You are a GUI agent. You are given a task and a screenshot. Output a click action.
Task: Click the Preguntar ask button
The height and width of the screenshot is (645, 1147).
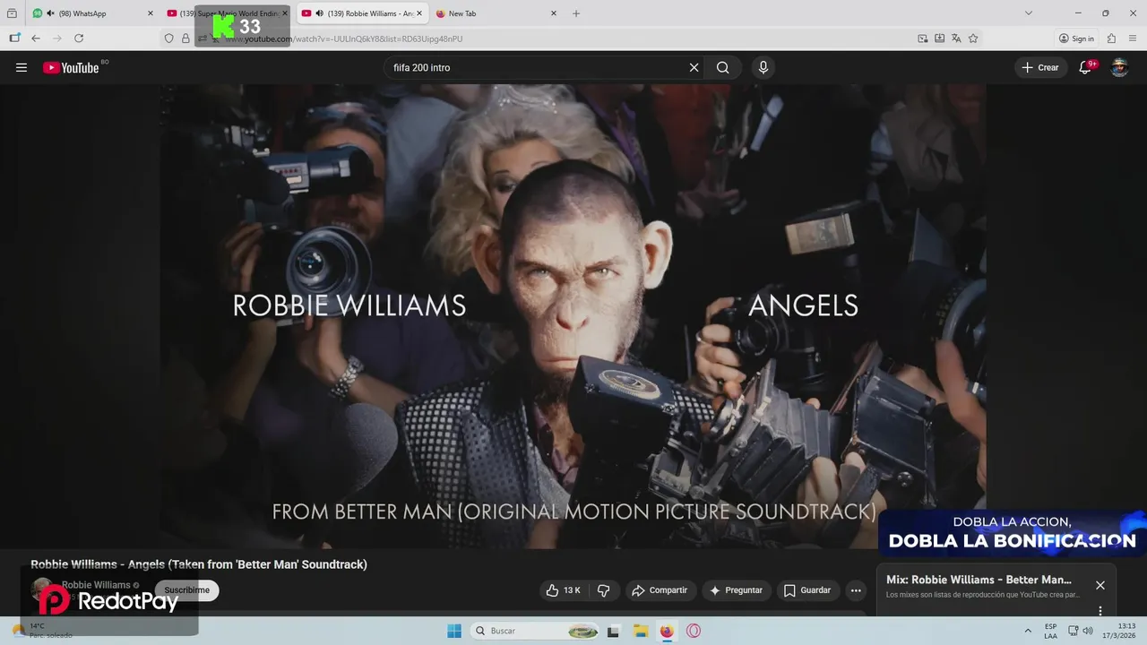(737, 590)
